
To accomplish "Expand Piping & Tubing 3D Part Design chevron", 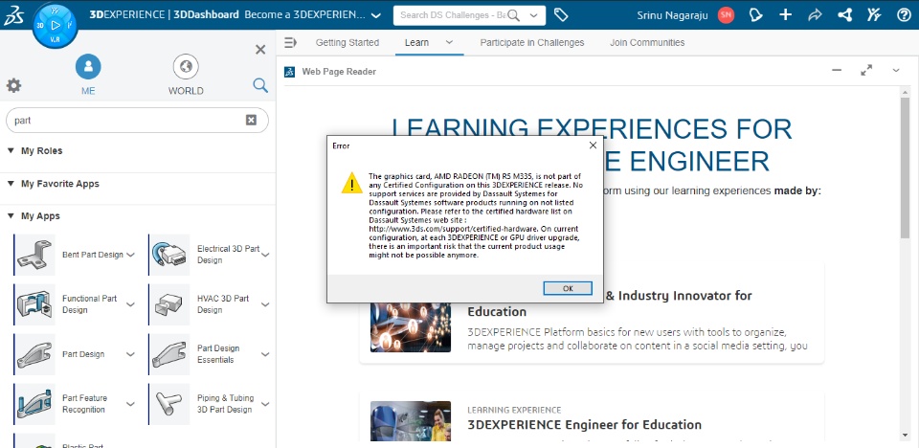I will pos(265,404).
